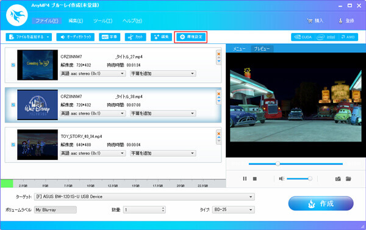Click the scissors Cut toolbar button

135,37
